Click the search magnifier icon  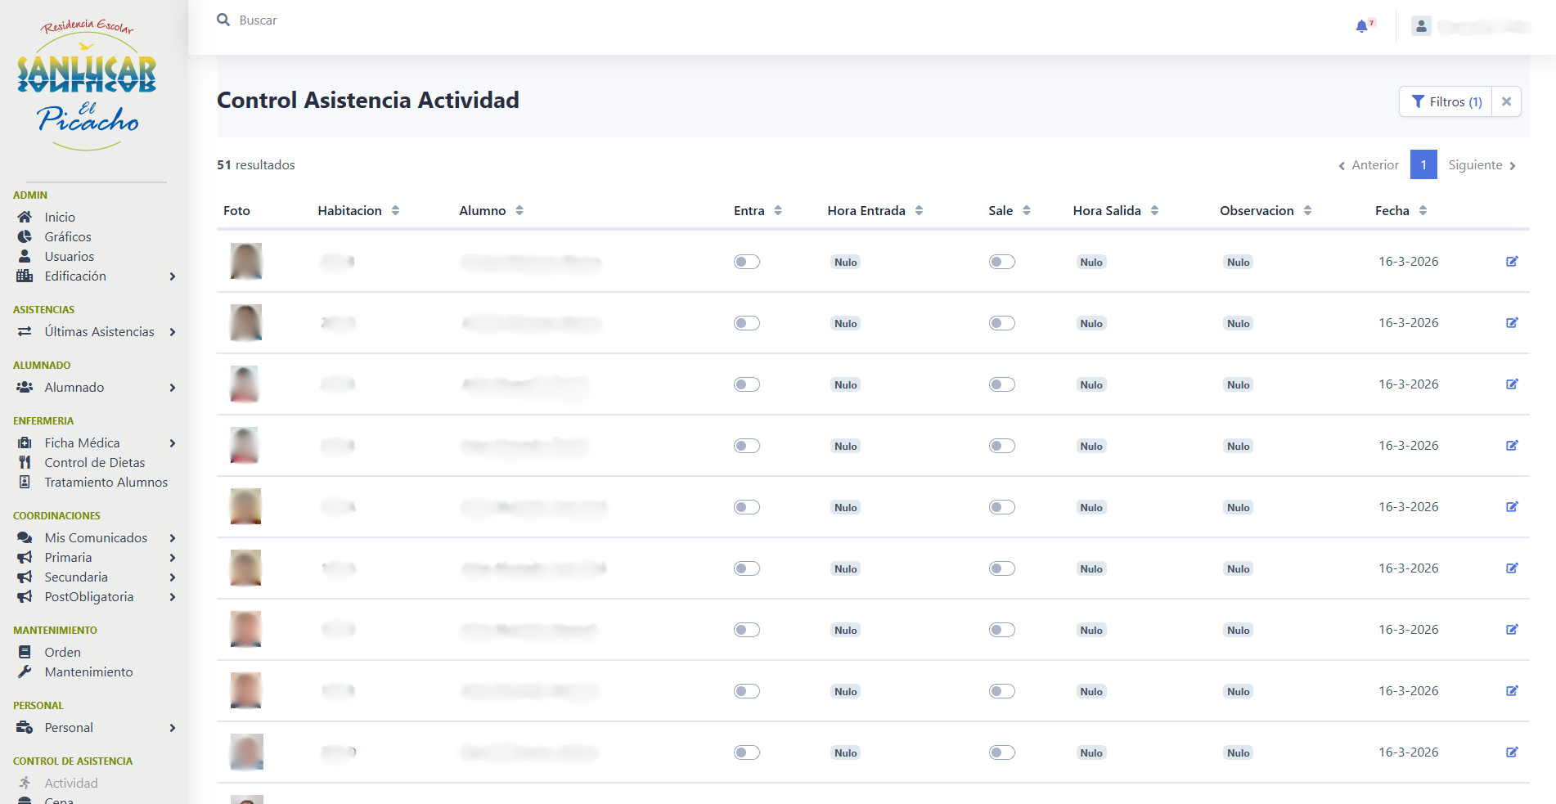point(223,20)
